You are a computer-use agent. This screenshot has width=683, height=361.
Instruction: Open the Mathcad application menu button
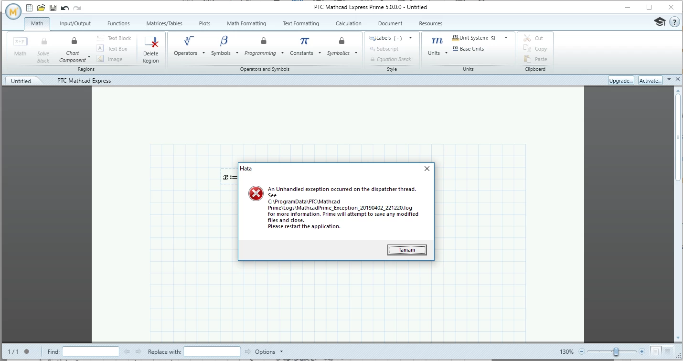pyautogui.click(x=14, y=11)
